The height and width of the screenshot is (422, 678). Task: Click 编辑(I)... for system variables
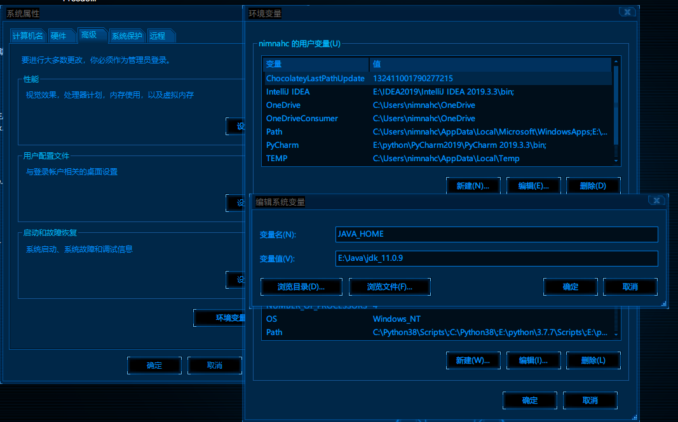pyautogui.click(x=534, y=360)
